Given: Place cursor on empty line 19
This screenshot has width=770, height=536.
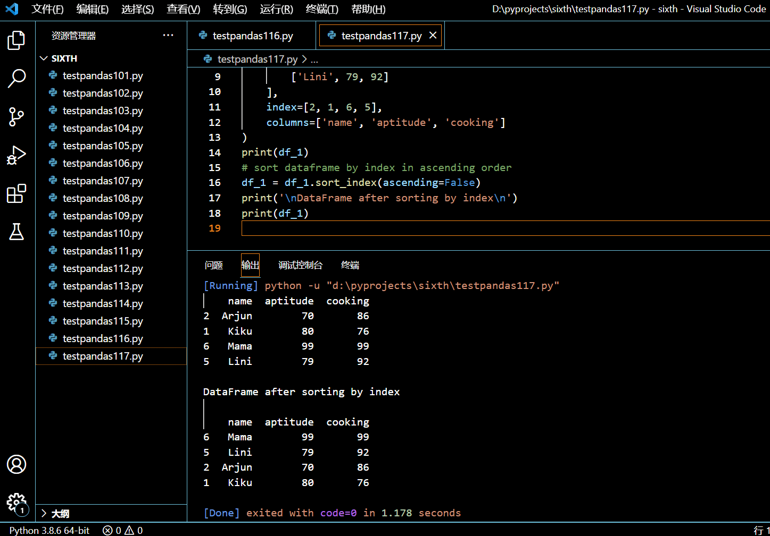Looking at the screenshot, I should [506, 228].
